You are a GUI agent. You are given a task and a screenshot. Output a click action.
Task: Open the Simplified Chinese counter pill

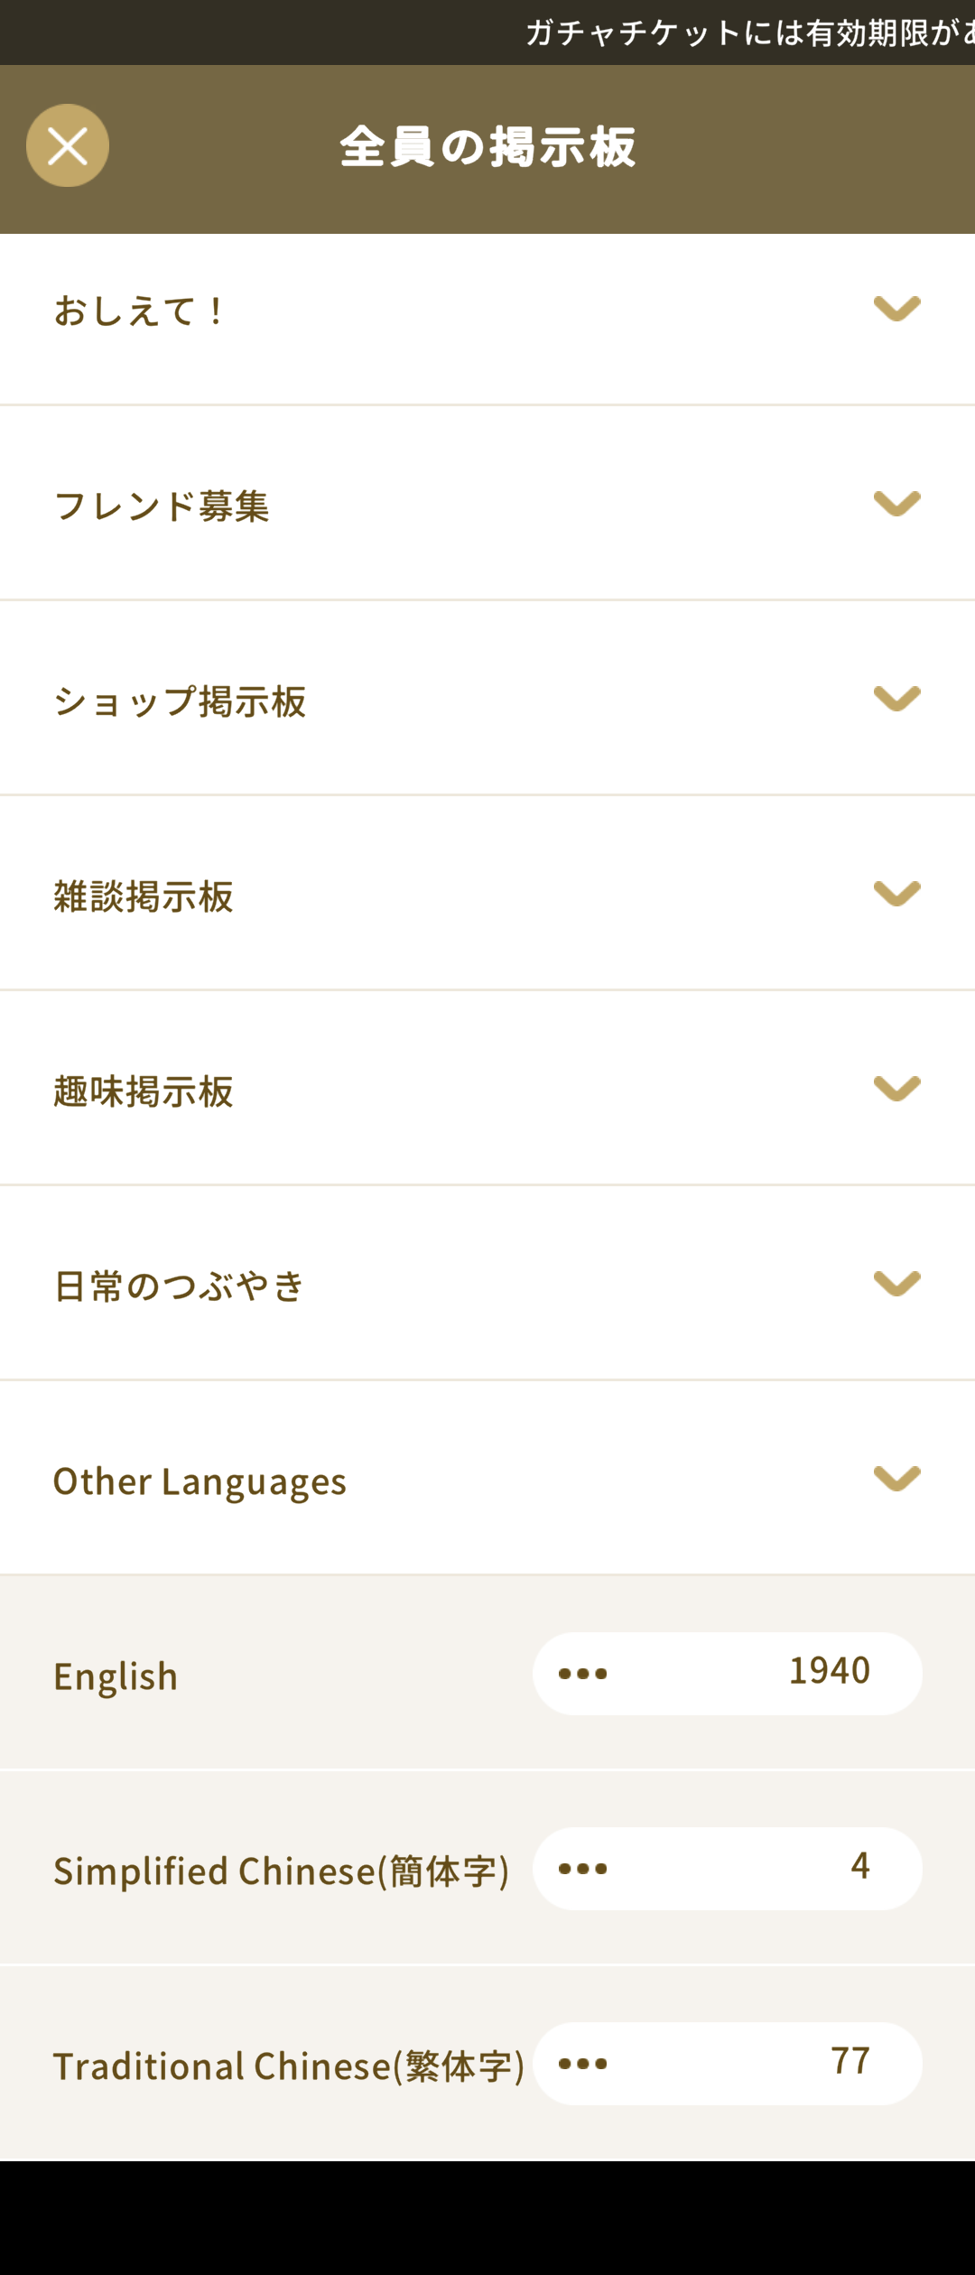[x=728, y=1869]
